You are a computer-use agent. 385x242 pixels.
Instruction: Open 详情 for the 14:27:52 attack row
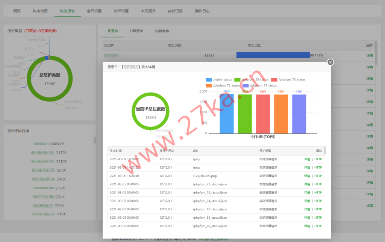307,167
